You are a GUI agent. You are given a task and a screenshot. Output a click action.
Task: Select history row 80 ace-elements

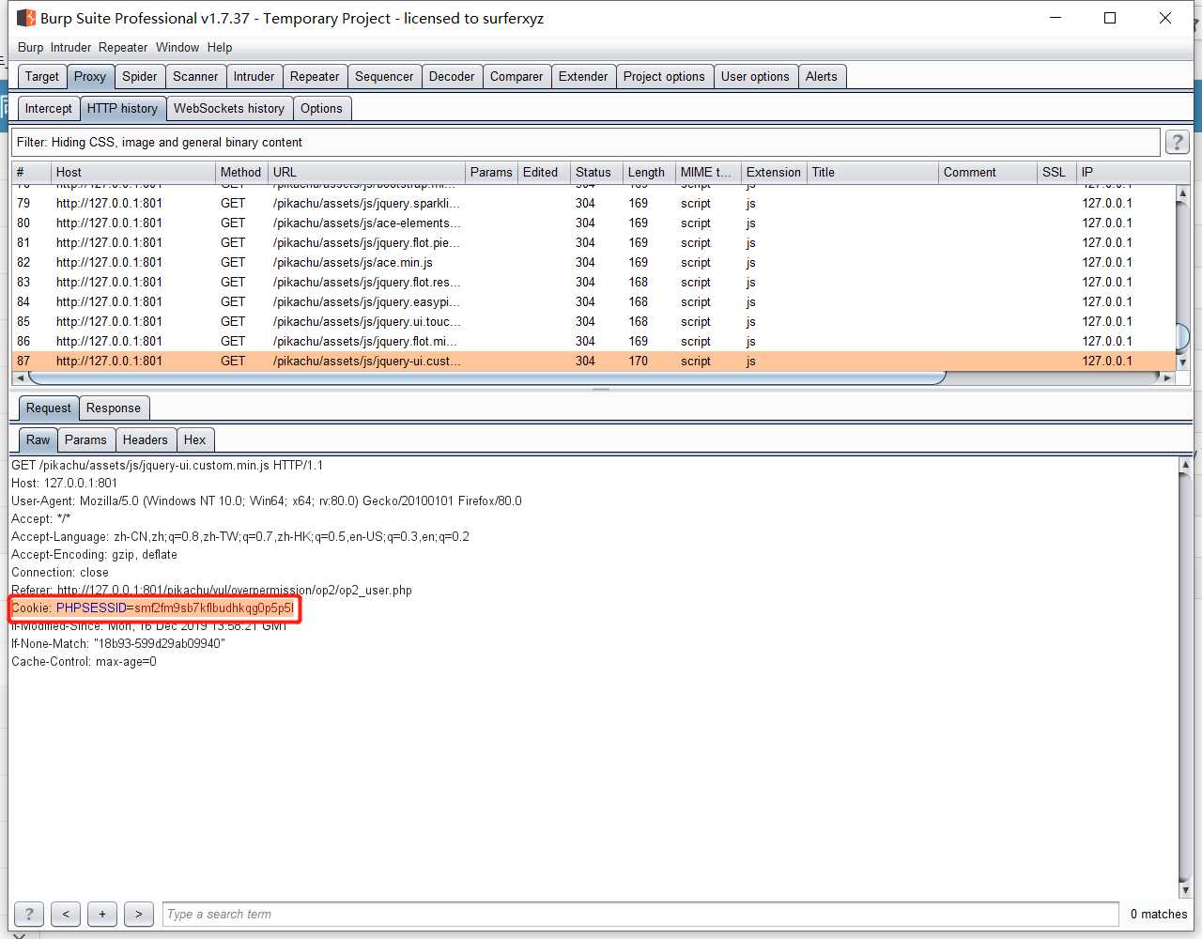(593, 223)
